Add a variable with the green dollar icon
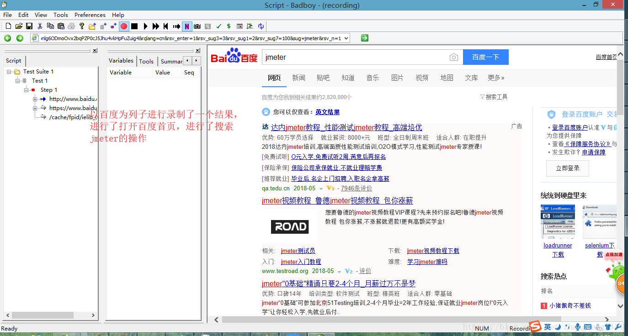 (229, 26)
